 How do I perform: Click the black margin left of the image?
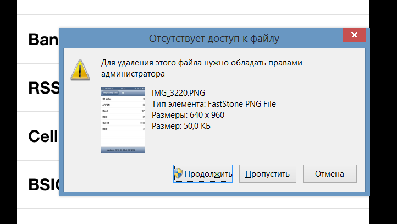point(8,110)
